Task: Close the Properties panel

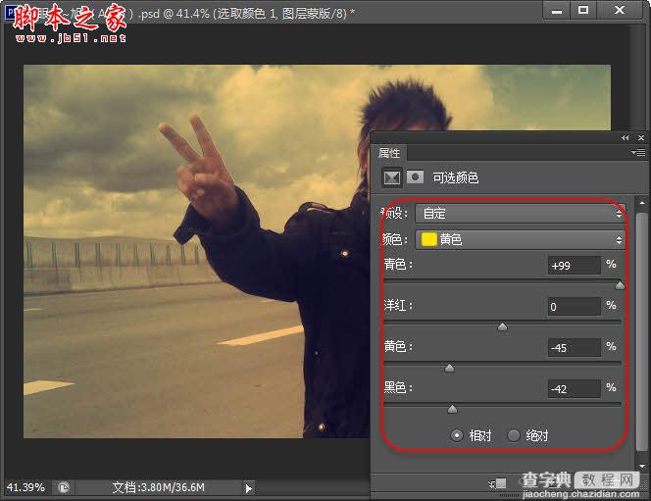Action: (x=641, y=138)
